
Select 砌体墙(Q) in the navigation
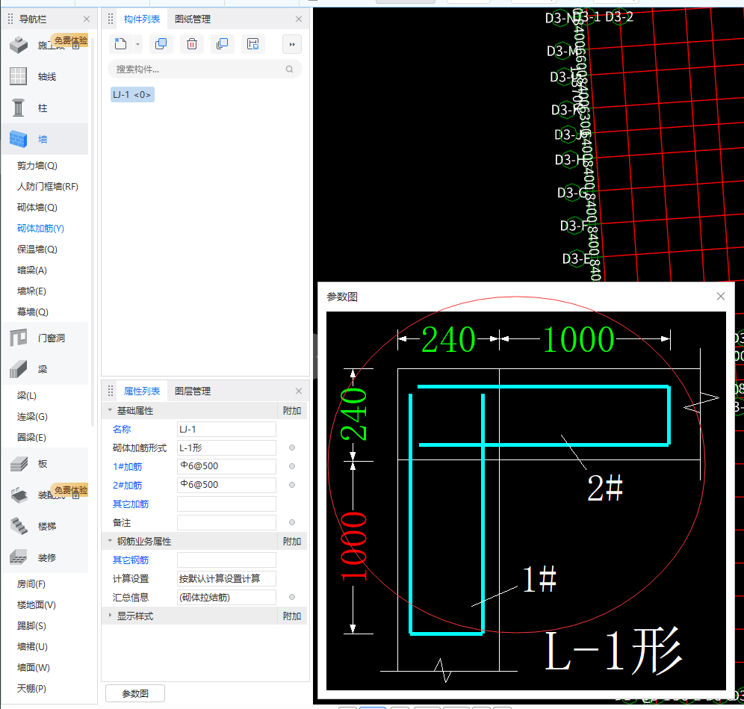tap(37, 208)
